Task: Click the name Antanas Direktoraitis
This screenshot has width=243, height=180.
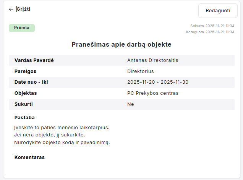Action: click(152, 60)
